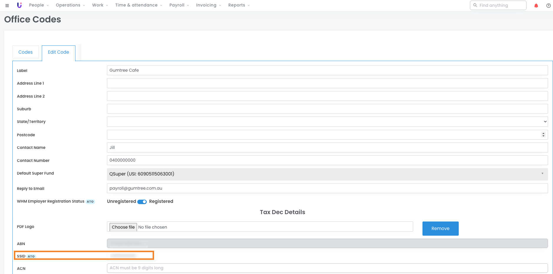Open the red notifications bell
This screenshot has height=274, width=553.
(536, 6)
